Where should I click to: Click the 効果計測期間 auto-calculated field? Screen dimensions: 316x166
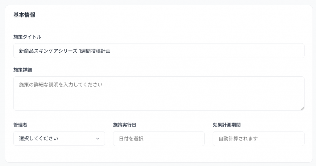[258, 139]
